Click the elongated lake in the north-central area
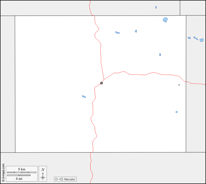This screenshot has width=206, height=184. click(117, 33)
